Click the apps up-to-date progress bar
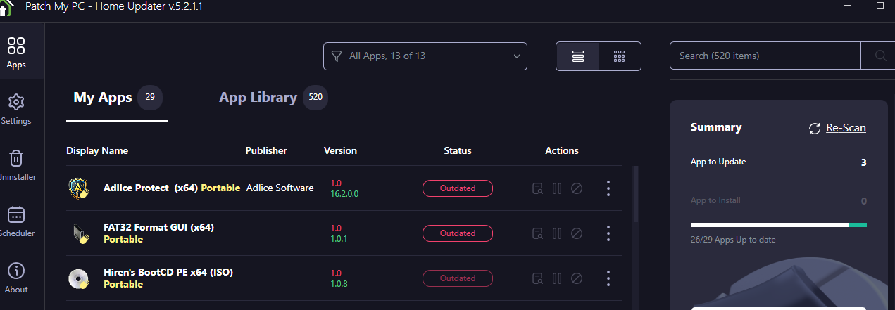895x310 pixels. coord(778,225)
